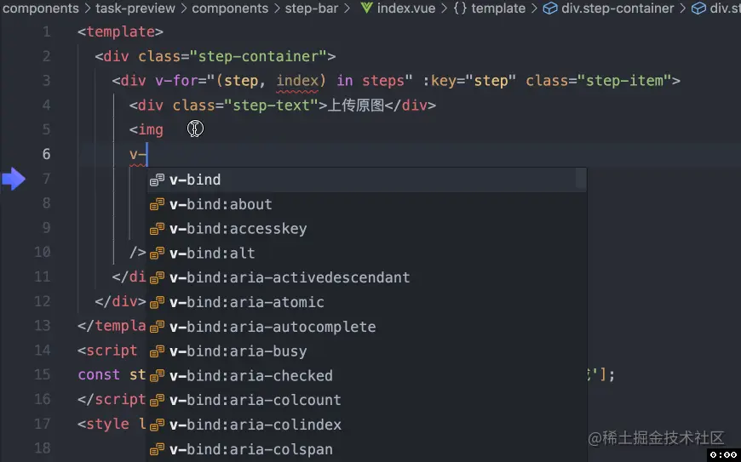
Task: Click the step-item class value
Action: tap(624, 81)
